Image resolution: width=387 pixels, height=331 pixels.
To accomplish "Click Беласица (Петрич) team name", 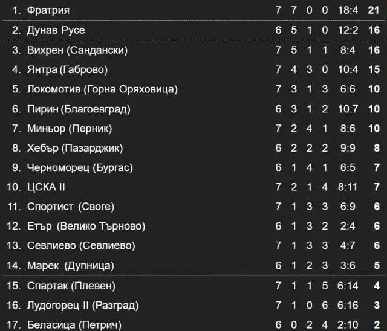I will (74, 325).
